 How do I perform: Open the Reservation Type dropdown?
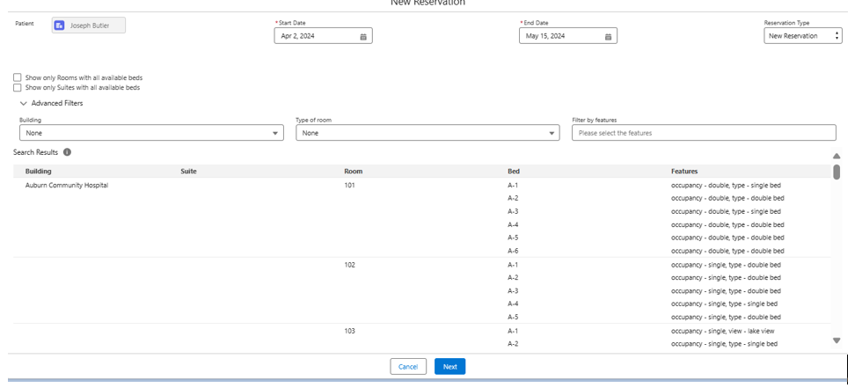tap(803, 36)
